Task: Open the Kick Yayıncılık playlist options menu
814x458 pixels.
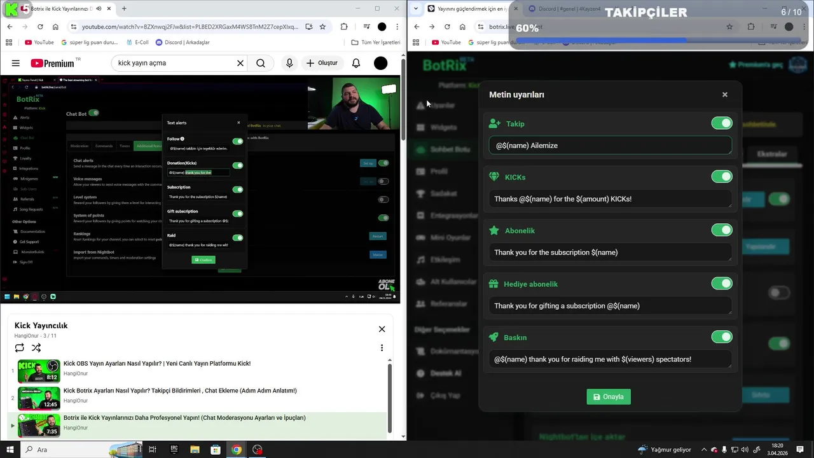Action: click(382, 348)
